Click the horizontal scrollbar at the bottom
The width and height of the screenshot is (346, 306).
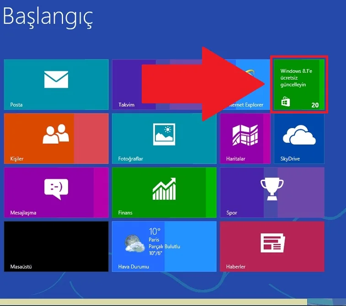[155, 302]
